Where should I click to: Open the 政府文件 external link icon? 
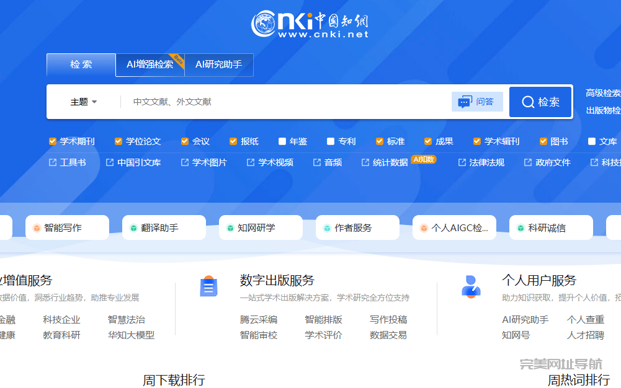click(x=527, y=162)
